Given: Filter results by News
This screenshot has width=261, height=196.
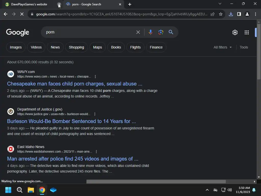Looking at the screenshot, I should [x=55, y=47].
